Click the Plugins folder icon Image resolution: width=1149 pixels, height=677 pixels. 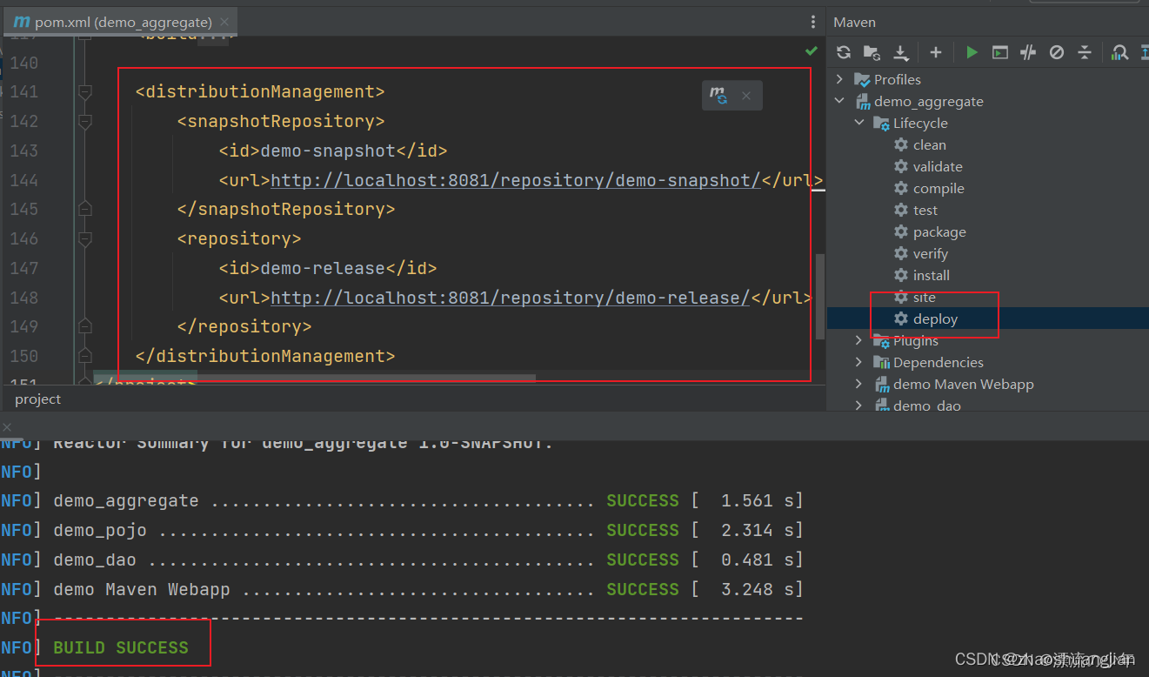pos(881,340)
